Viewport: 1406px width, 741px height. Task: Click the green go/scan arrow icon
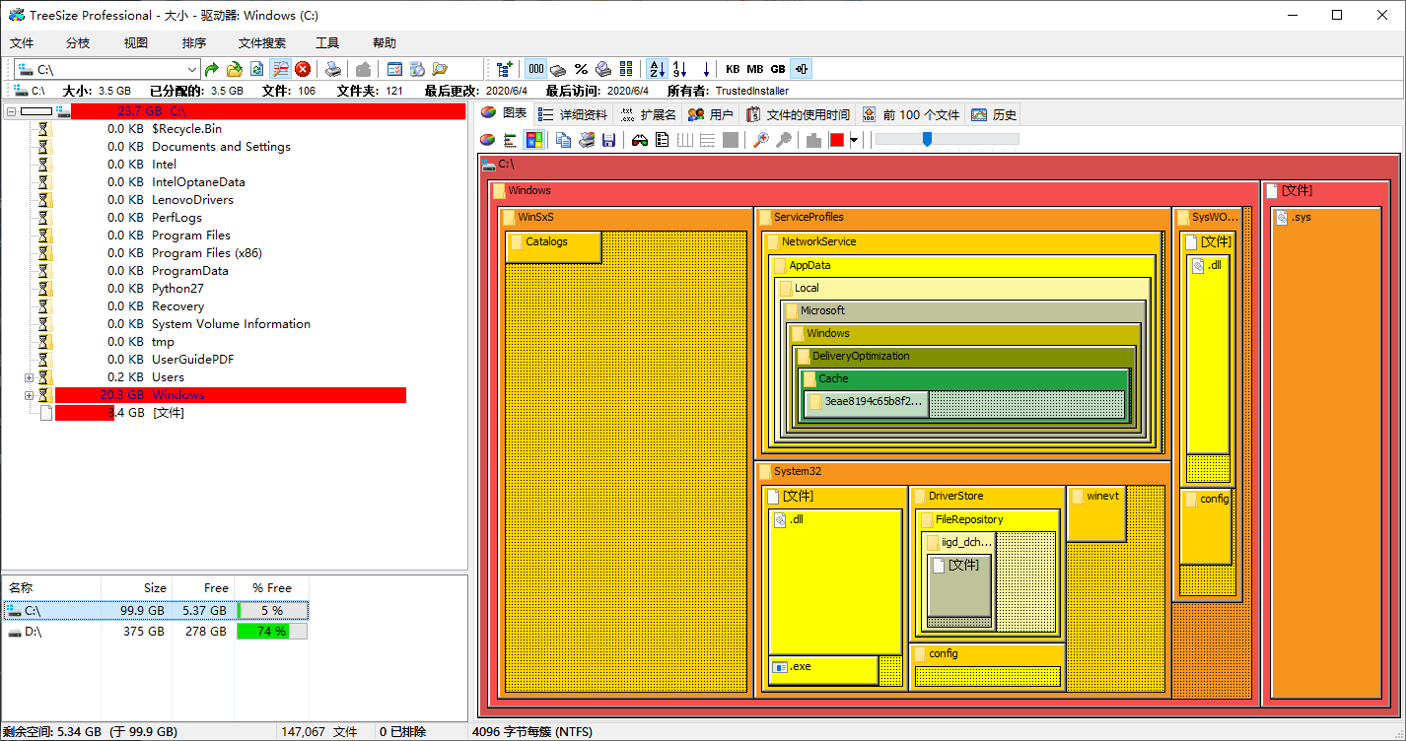(x=212, y=69)
